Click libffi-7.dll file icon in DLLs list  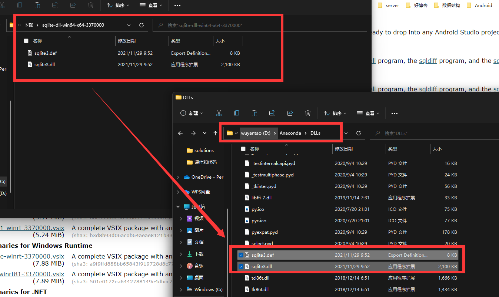click(x=248, y=198)
